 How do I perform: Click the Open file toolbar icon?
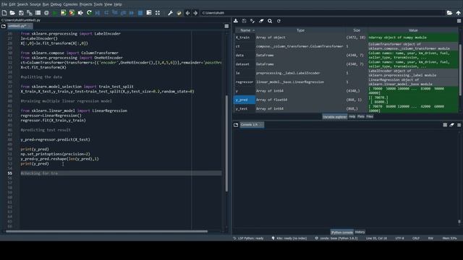[x=12, y=13]
